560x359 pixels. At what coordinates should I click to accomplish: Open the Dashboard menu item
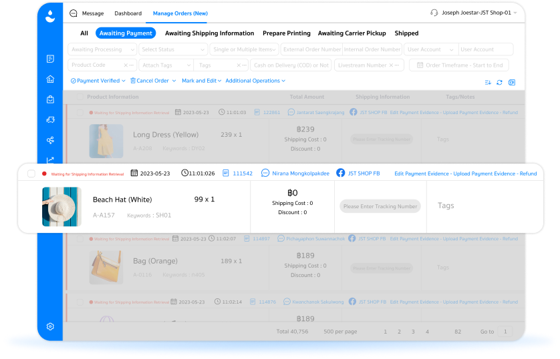click(x=128, y=13)
